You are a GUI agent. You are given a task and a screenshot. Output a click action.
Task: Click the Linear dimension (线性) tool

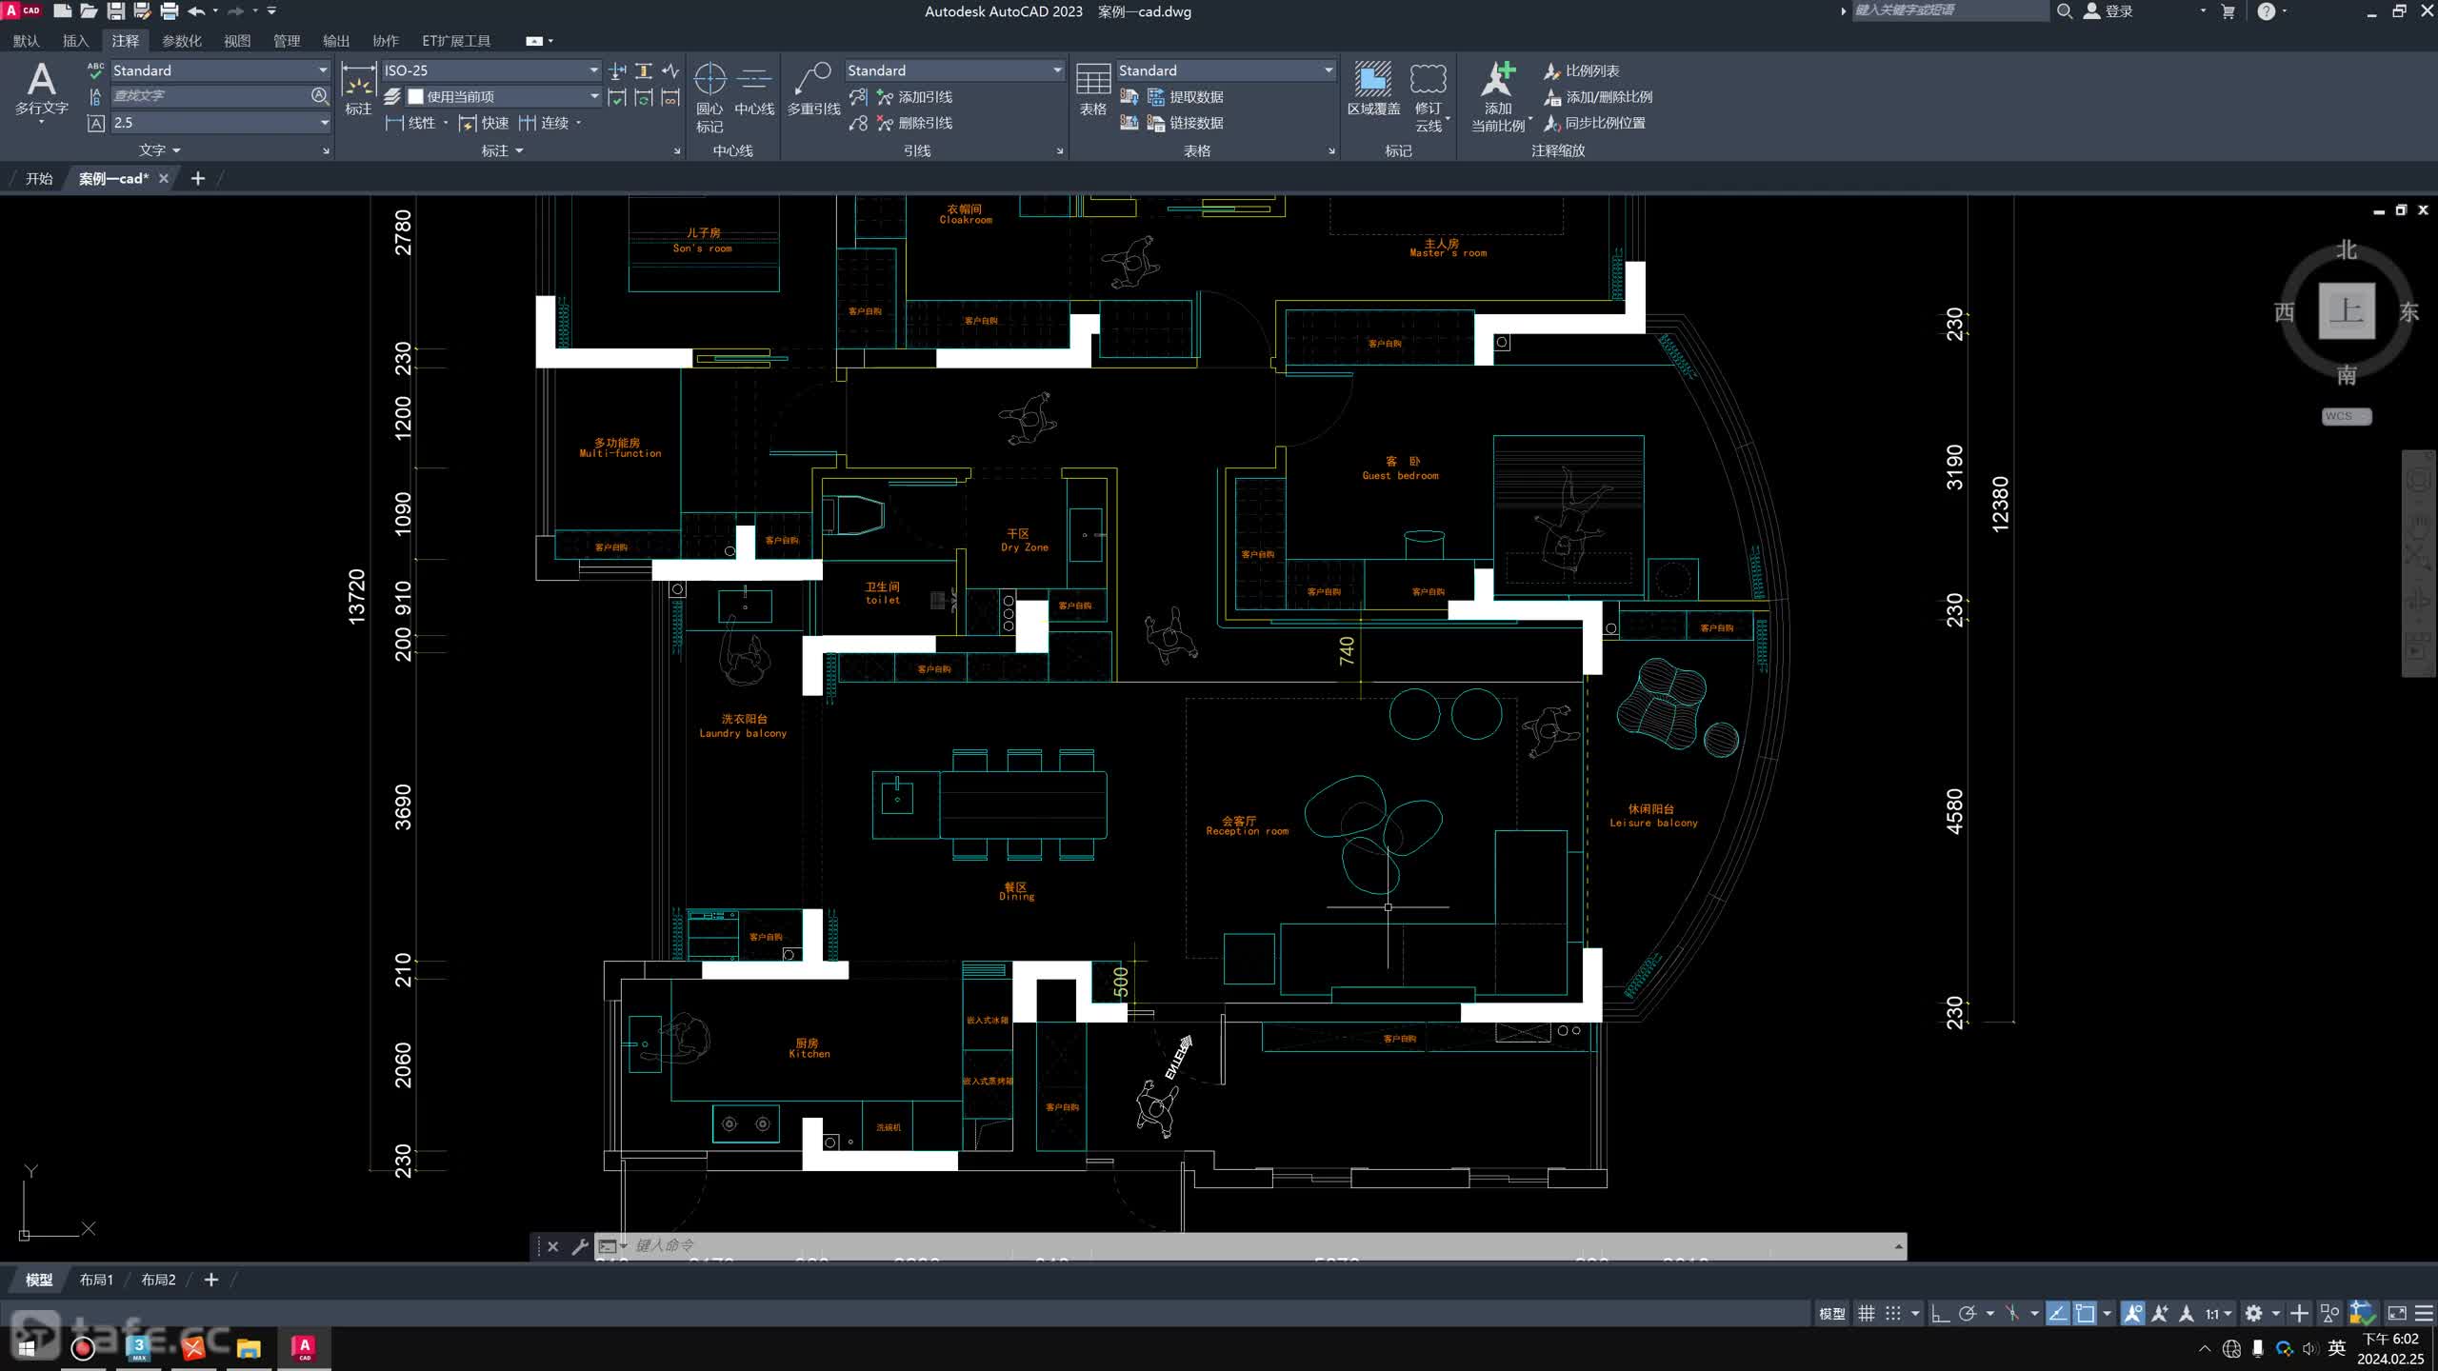point(410,123)
